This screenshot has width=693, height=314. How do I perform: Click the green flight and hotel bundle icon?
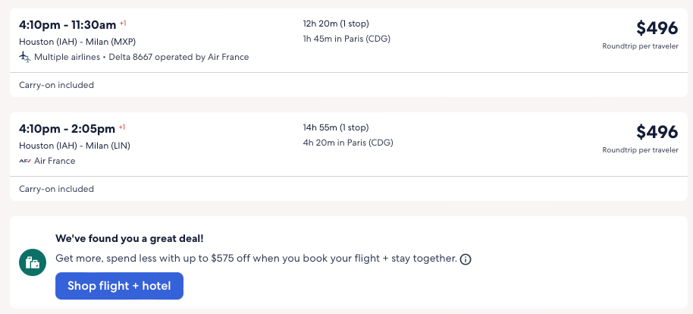32,262
